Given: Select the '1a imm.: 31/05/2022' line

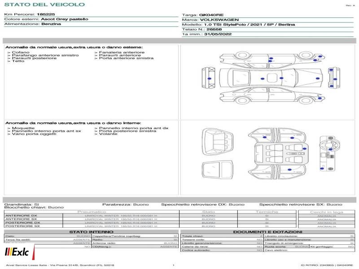Looking at the screenshot, I should pos(207,35).
